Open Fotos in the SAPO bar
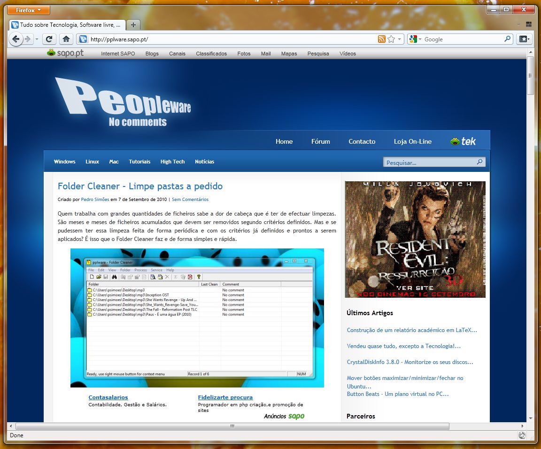The height and width of the screenshot is (449, 541). point(244,54)
